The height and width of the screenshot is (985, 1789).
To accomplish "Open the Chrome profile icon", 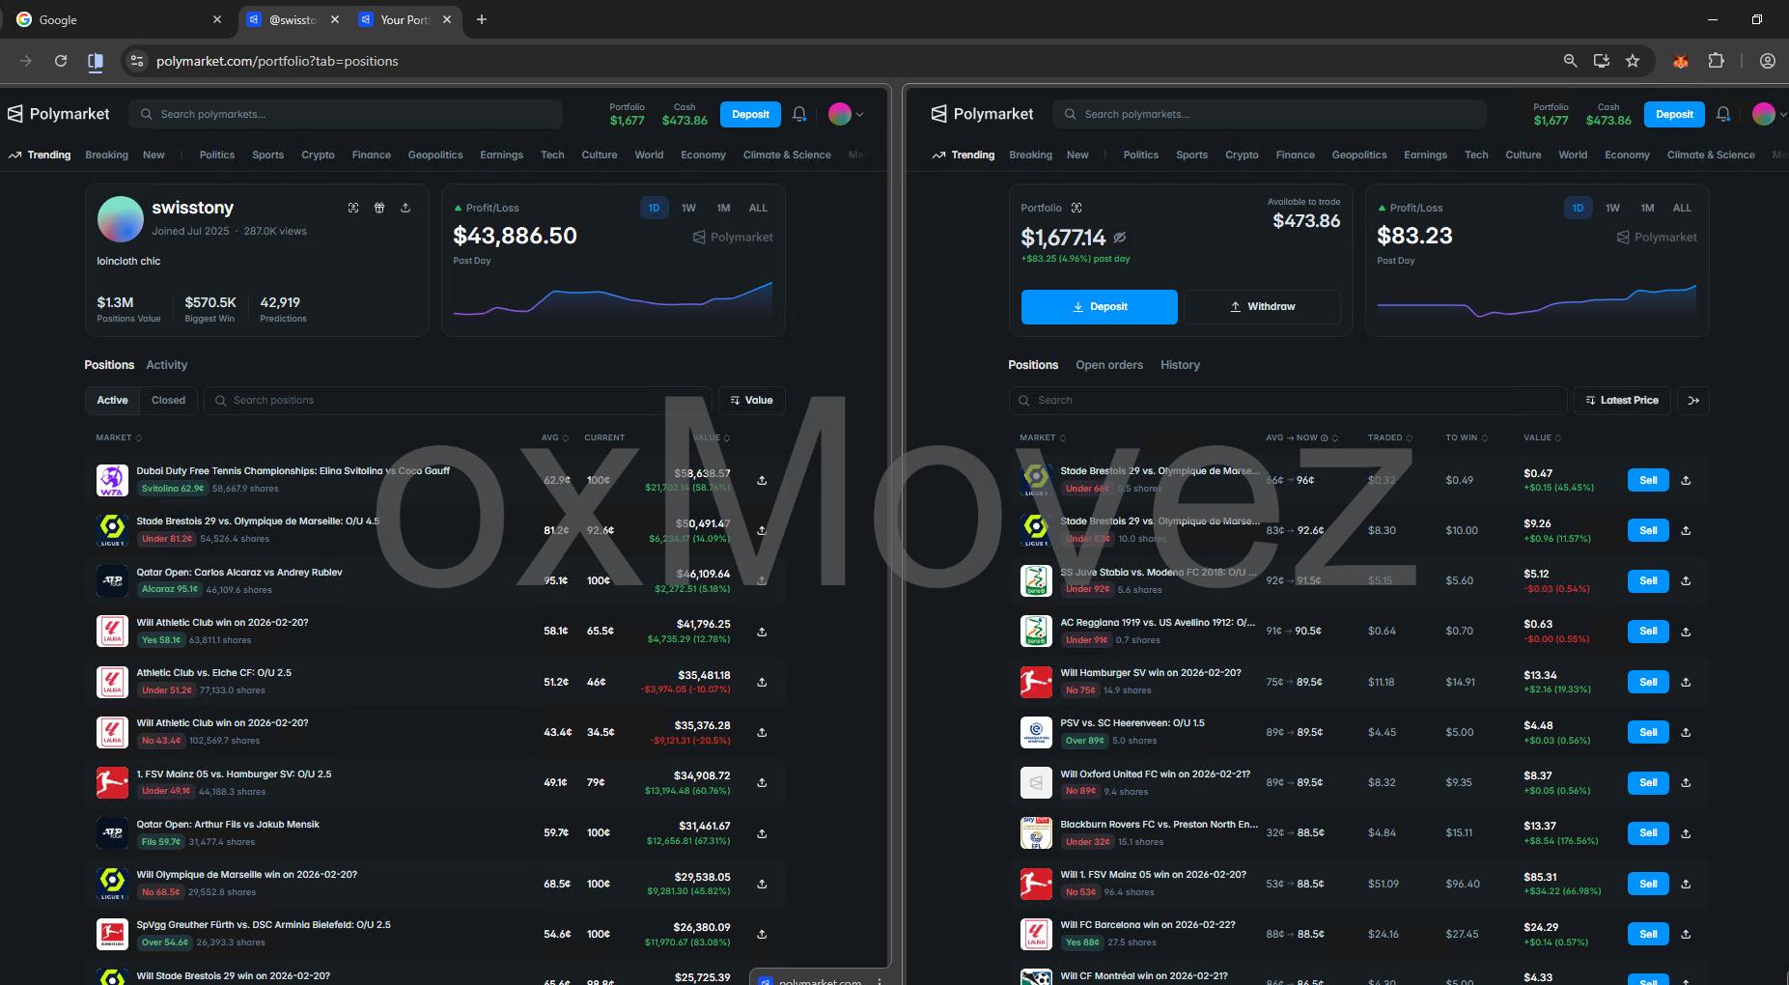I will 1768,61.
